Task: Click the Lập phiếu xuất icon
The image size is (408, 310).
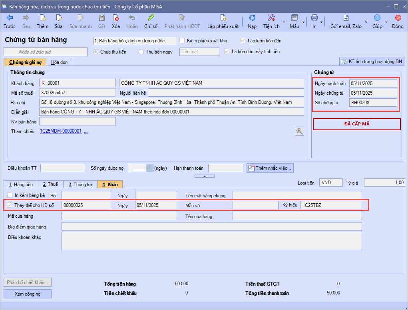Action: 223,18
